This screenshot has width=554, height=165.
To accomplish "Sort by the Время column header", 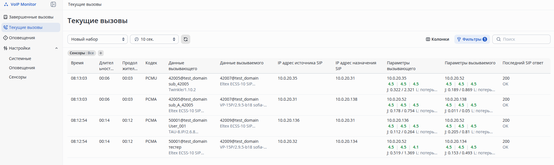I will [x=77, y=63].
